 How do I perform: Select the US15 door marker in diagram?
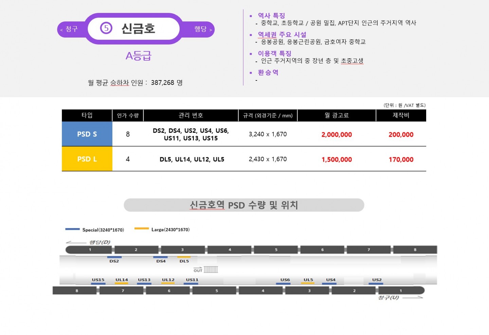[x=98, y=281]
